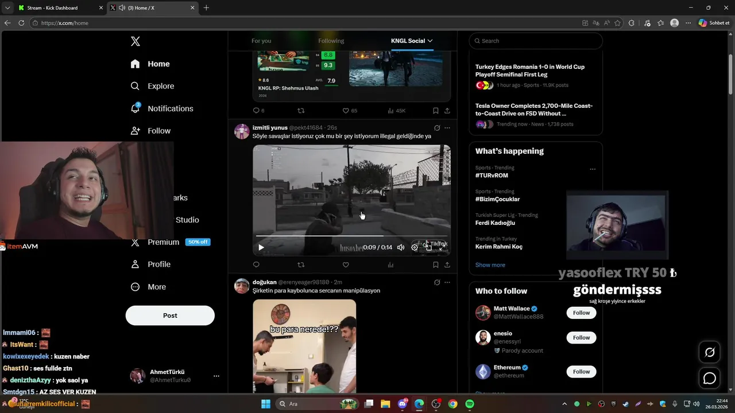Open video settings gear
Screen dimensions: 735x413
point(415,248)
